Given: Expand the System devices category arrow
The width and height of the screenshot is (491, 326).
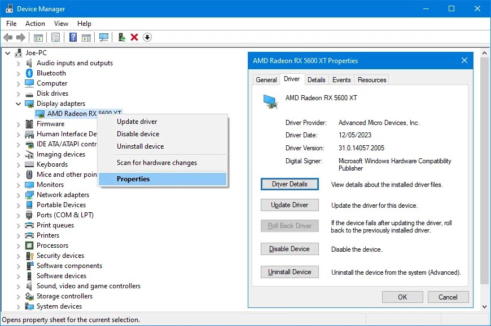Looking at the screenshot, I should tap(18, 307).
